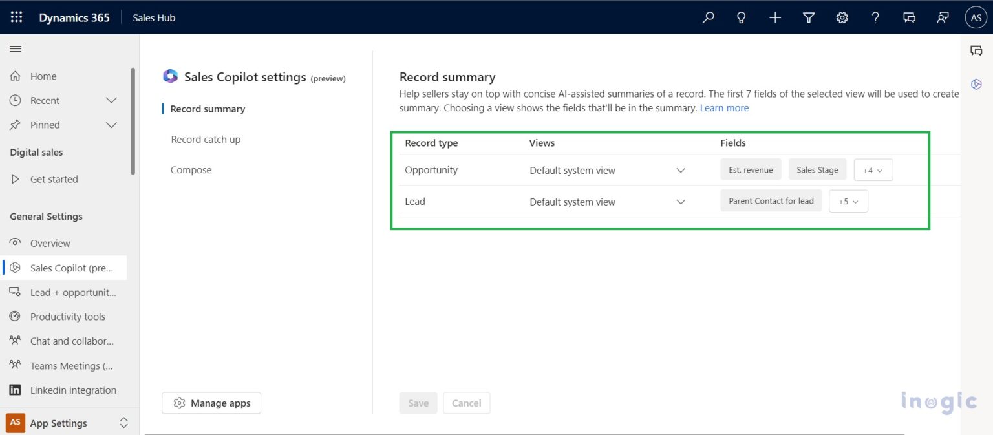Expand the +5 fields chip for Lead
993x435 pixels.
click(848, 201)
